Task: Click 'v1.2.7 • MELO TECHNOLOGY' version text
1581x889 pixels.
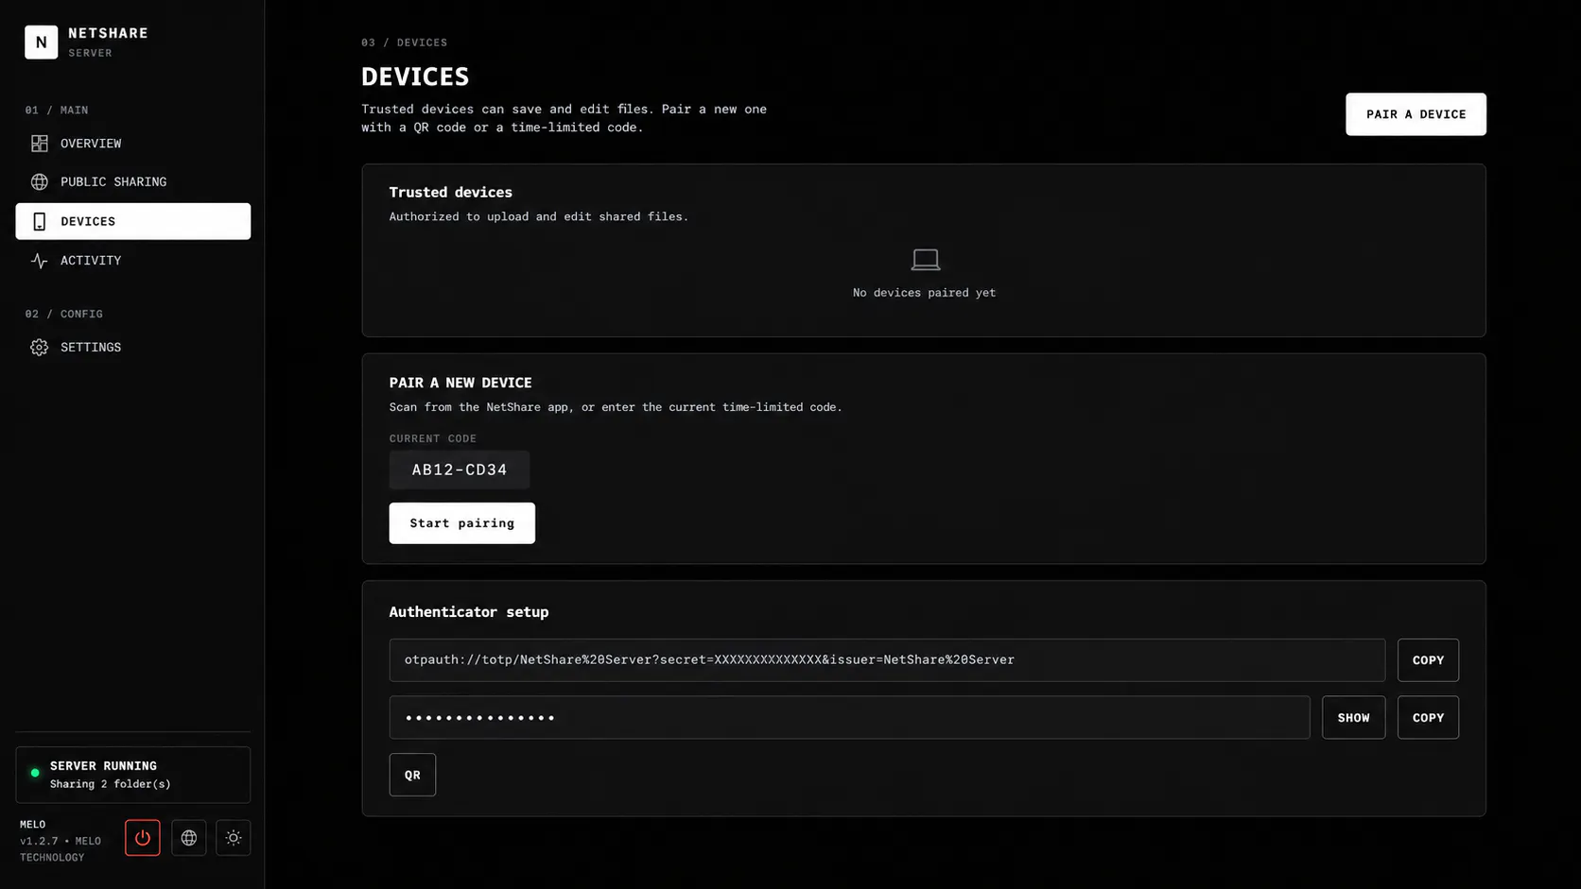Action: point(61,849)
